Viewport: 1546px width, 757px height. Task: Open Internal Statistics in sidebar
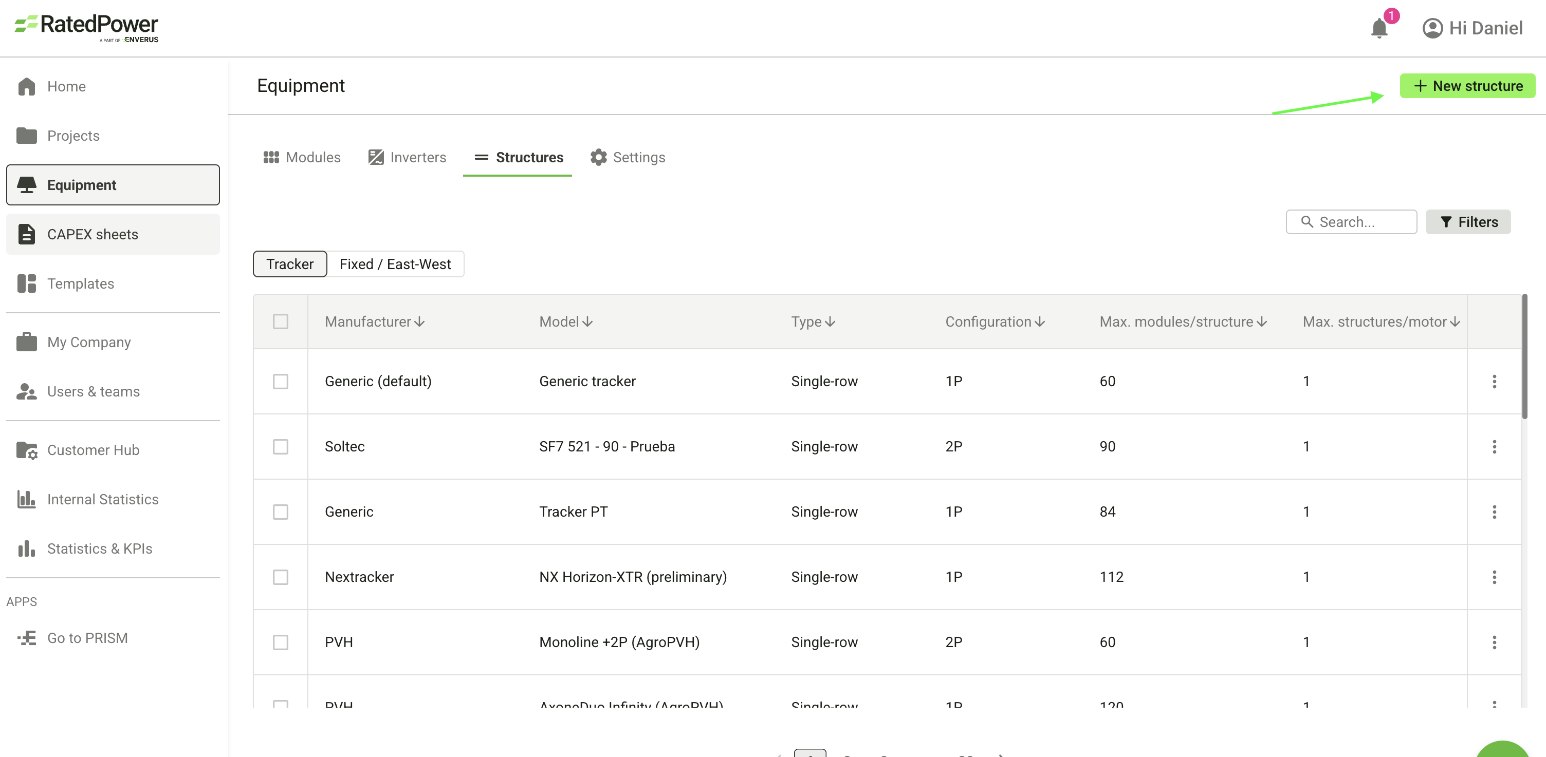tap(113, 499)
